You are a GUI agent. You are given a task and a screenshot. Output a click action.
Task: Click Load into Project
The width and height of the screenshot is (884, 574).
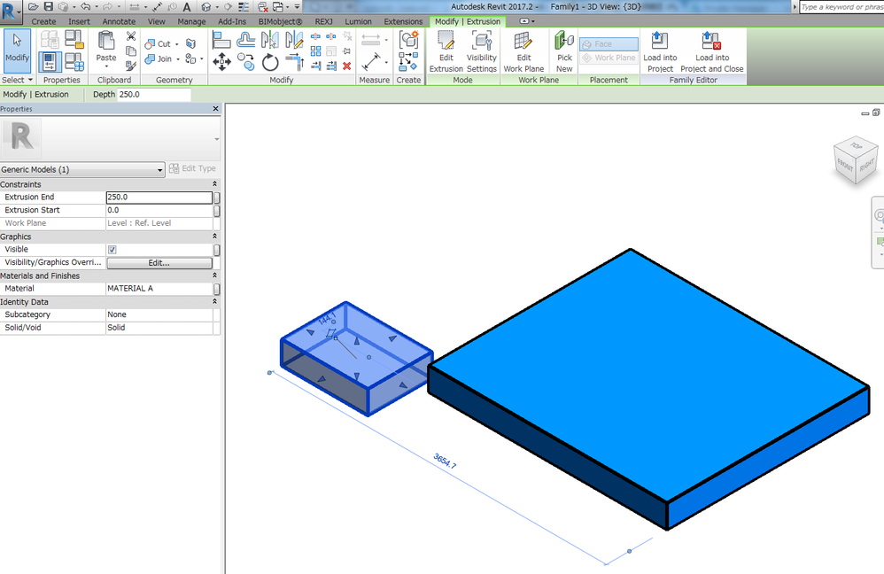click(x=659, y=50)
